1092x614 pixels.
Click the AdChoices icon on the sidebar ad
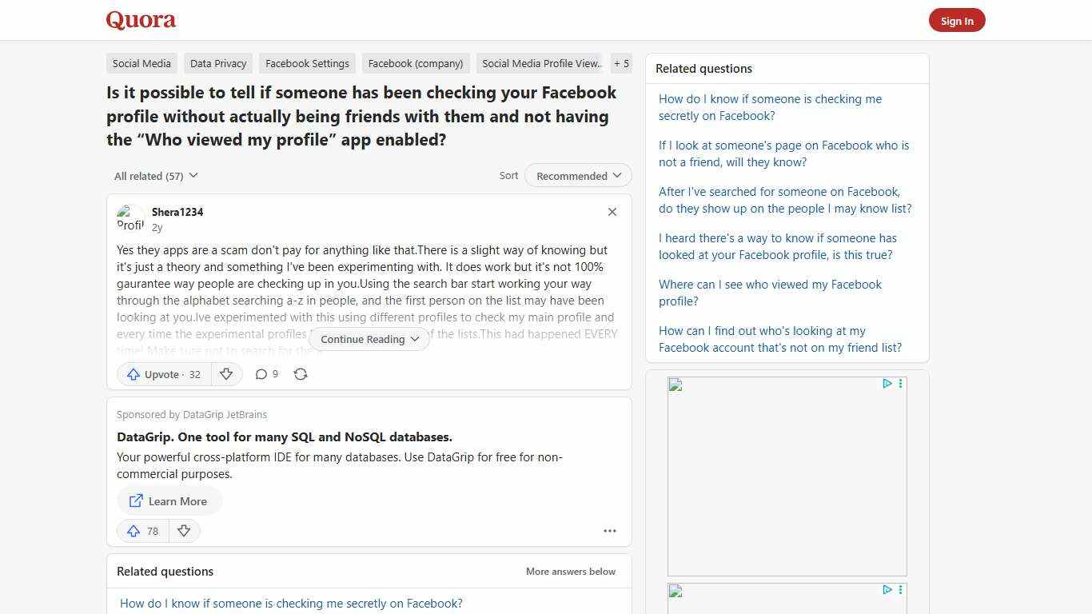pos(887,384)
